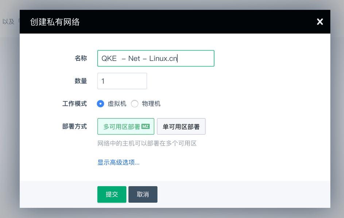Screen dimensions: 344x218
Task: Close the 创建私有网络 dialog with X
Action: point(320,22)
